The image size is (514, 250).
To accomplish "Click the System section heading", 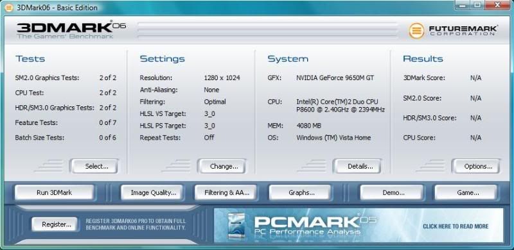I will (288, 59).
